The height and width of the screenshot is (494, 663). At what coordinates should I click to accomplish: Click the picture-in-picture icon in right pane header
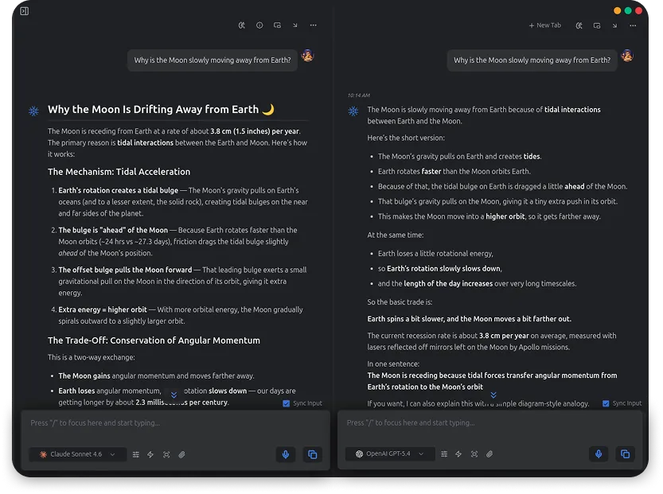coord(597,25)
